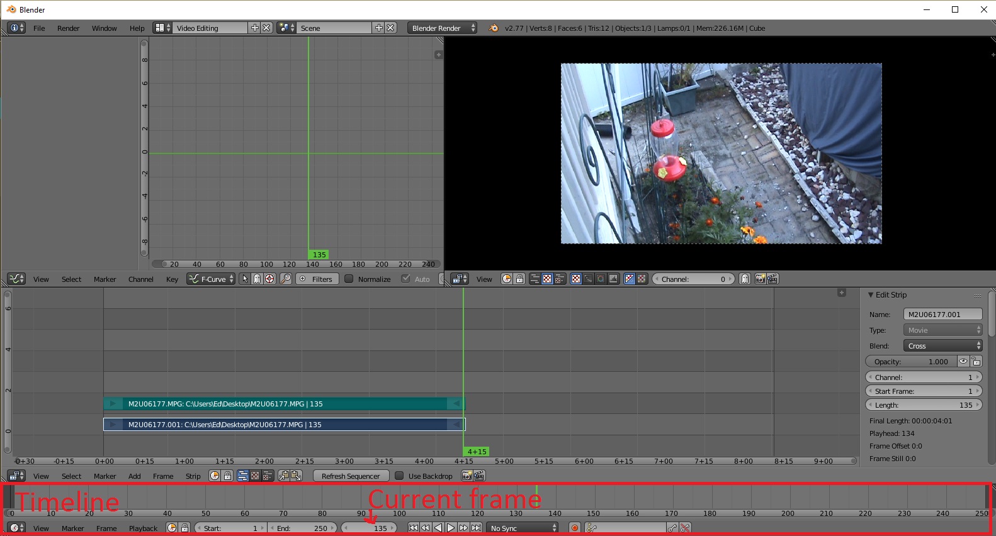Open the Window menu
Image resolution: width=996 pixels, height=536 pixels.
104,28
